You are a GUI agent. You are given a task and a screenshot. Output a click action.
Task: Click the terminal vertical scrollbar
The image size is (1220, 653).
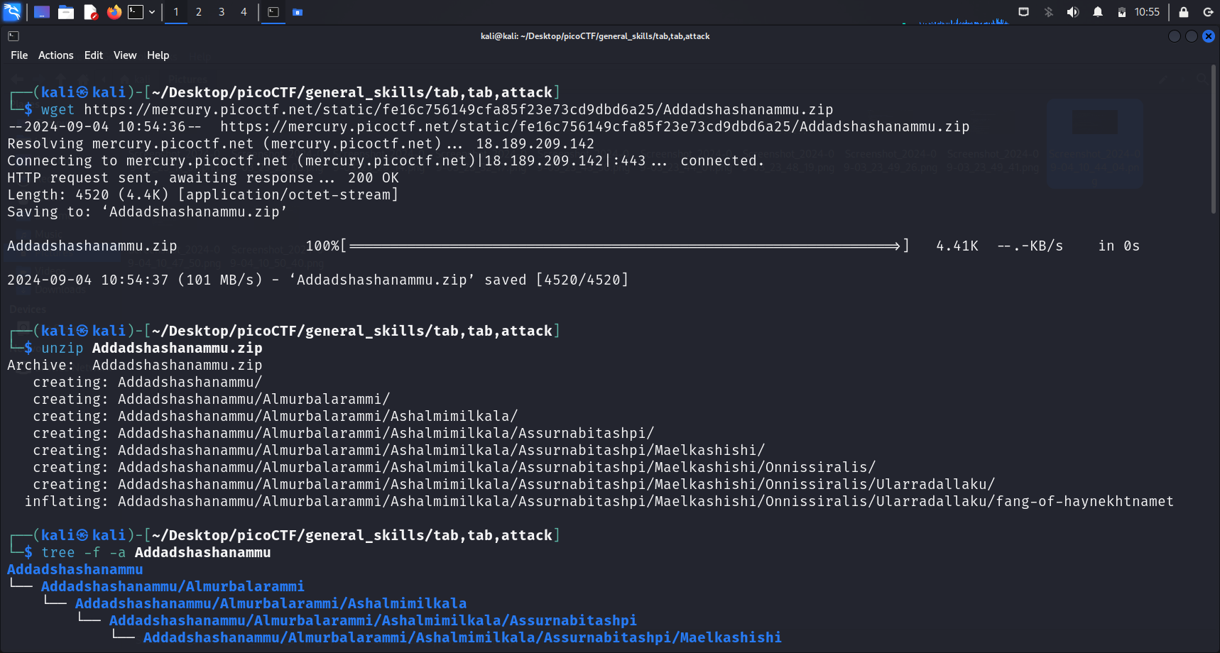(1214, 142)
